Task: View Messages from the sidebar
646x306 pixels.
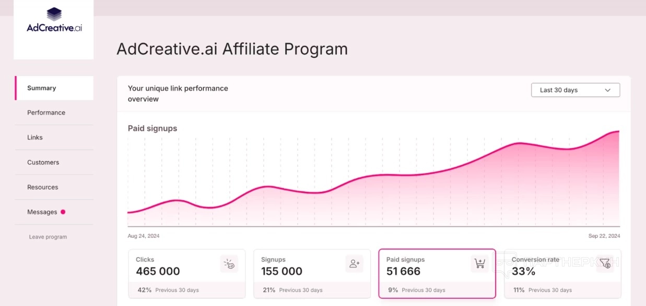Action: pyautogui.click(x=42, y=212)
